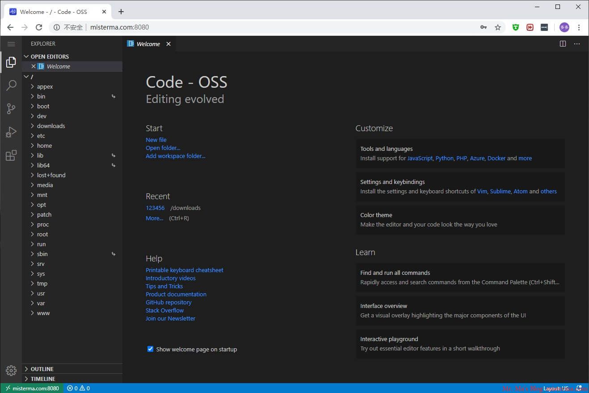Open the Explorer view in activity bar
589x393 pixels.
pos(11,63)
